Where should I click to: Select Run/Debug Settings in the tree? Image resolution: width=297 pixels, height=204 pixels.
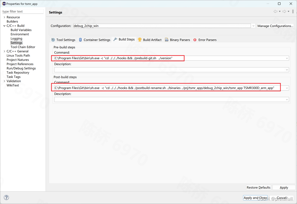click(21, 68)
